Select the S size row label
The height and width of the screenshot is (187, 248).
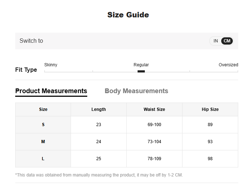(x=43, y=125)
